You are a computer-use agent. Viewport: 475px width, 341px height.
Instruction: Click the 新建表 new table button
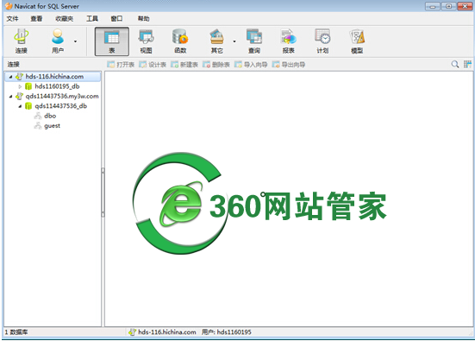click(184, 65)
